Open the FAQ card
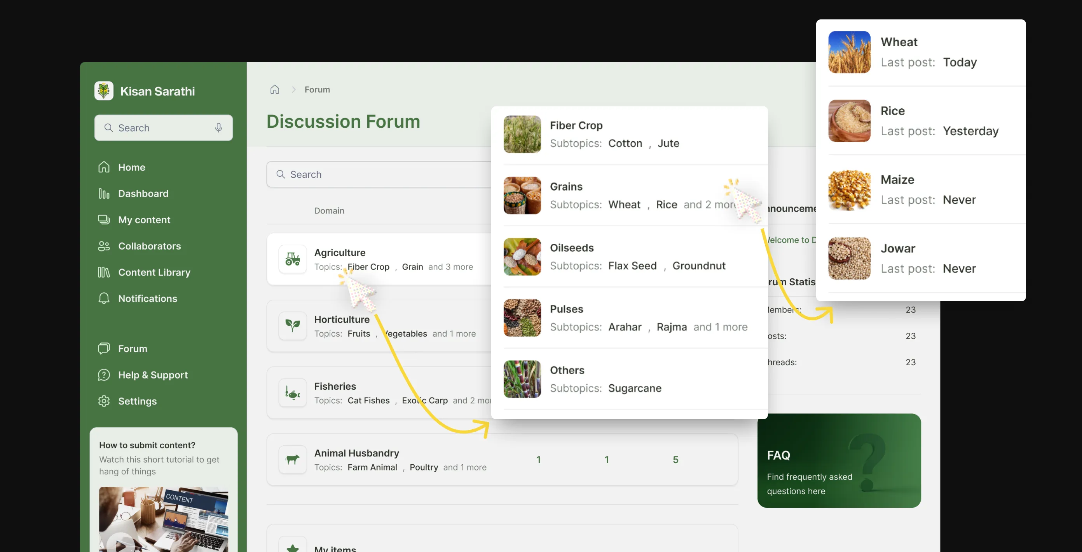This screenshot has width=1082, height=552. (x=839, y=460)
